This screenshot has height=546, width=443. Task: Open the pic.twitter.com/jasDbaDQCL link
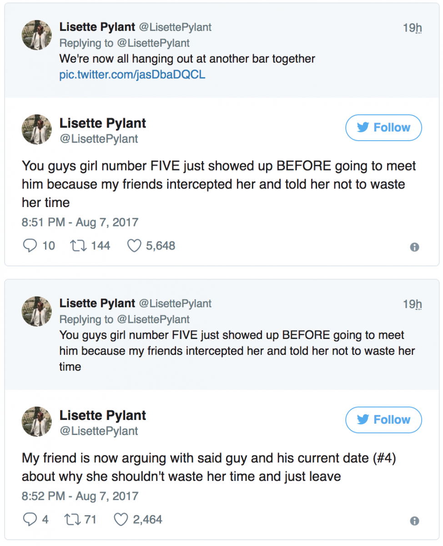point(132,75)
